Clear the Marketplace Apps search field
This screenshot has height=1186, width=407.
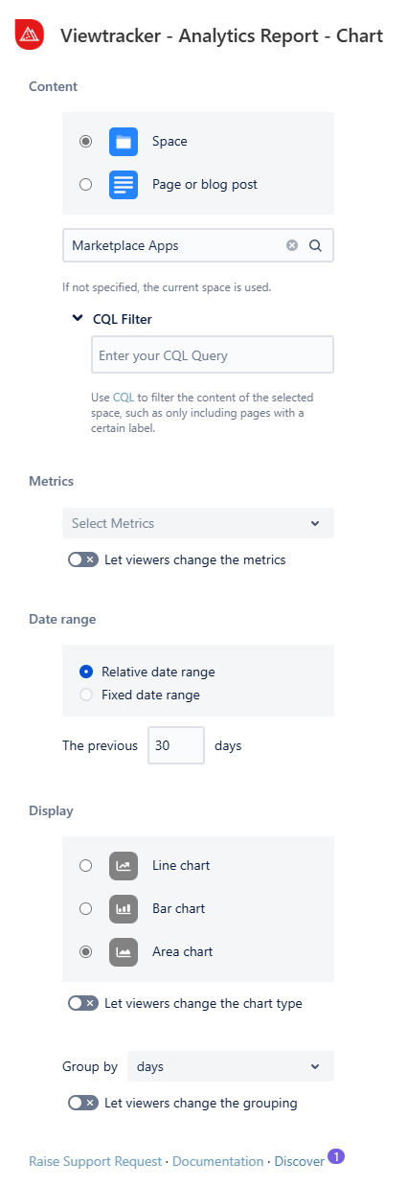click(x=292, y=245)
